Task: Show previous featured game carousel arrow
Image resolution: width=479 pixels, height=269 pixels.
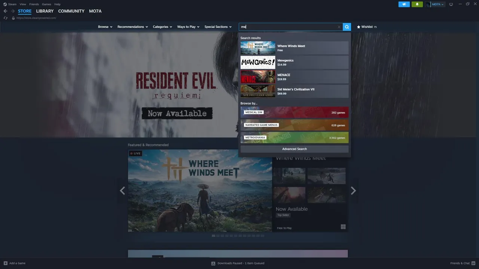Action: point(122,191)
